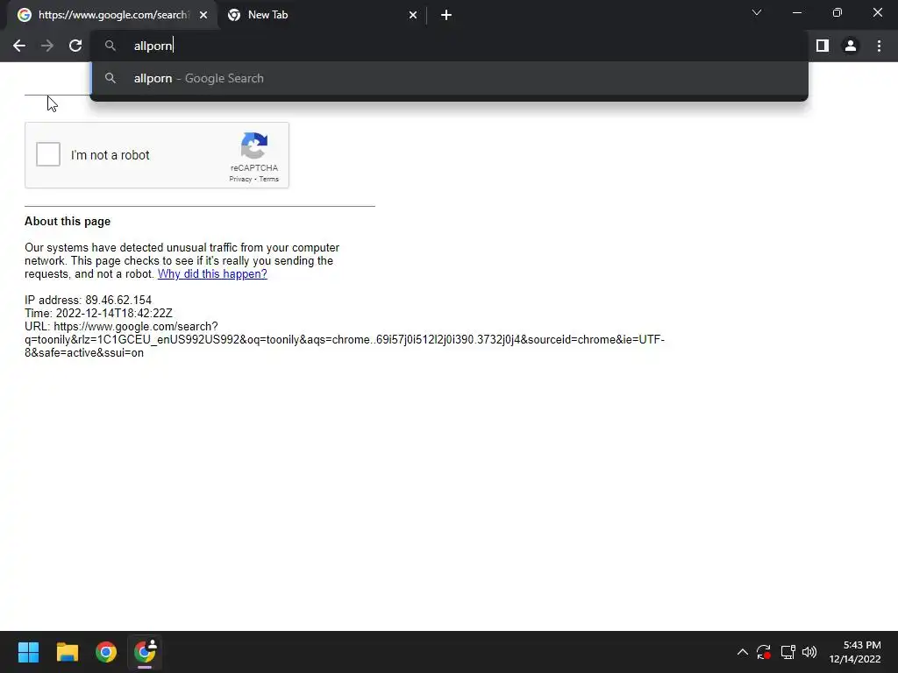
Task: Open Chrome three-dot menu
Action: 879,46
